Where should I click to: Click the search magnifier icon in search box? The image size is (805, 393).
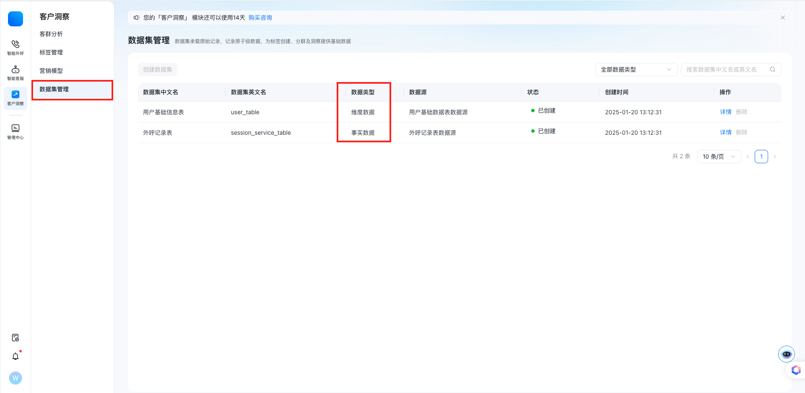pos(772,69)
